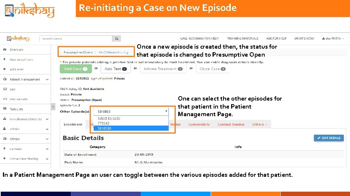This screenshot has height=196, width=350.
Task: Choose episode 5810933 from the list
Action: point(131,128)
